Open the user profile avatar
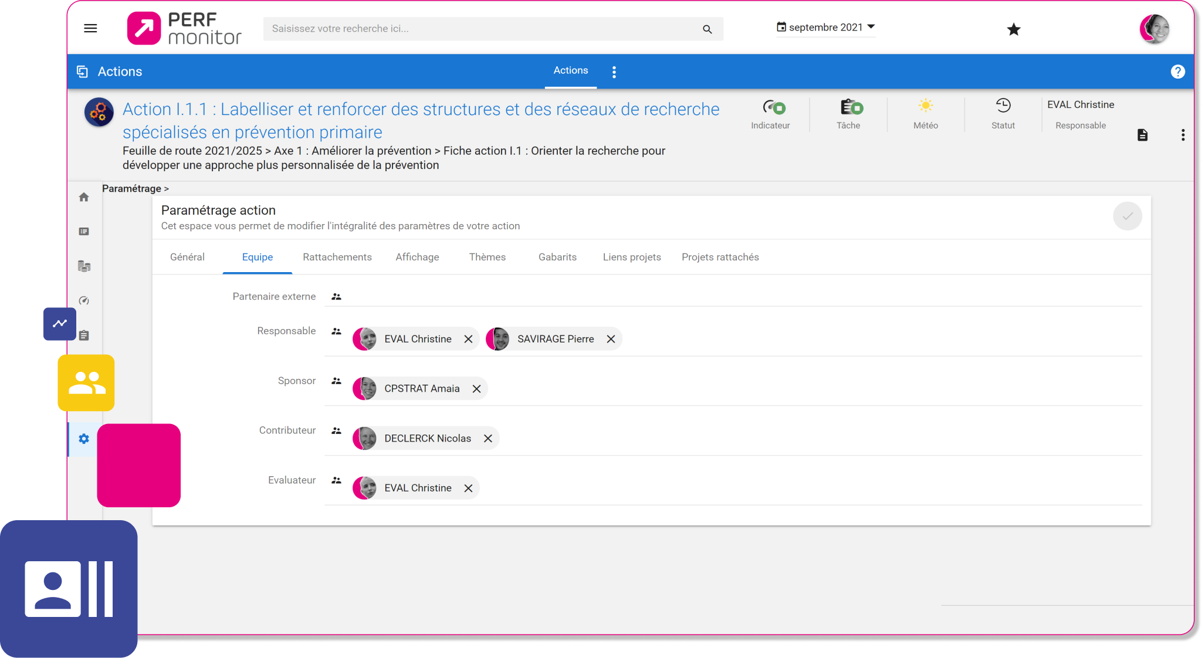 coord(1153,29)
